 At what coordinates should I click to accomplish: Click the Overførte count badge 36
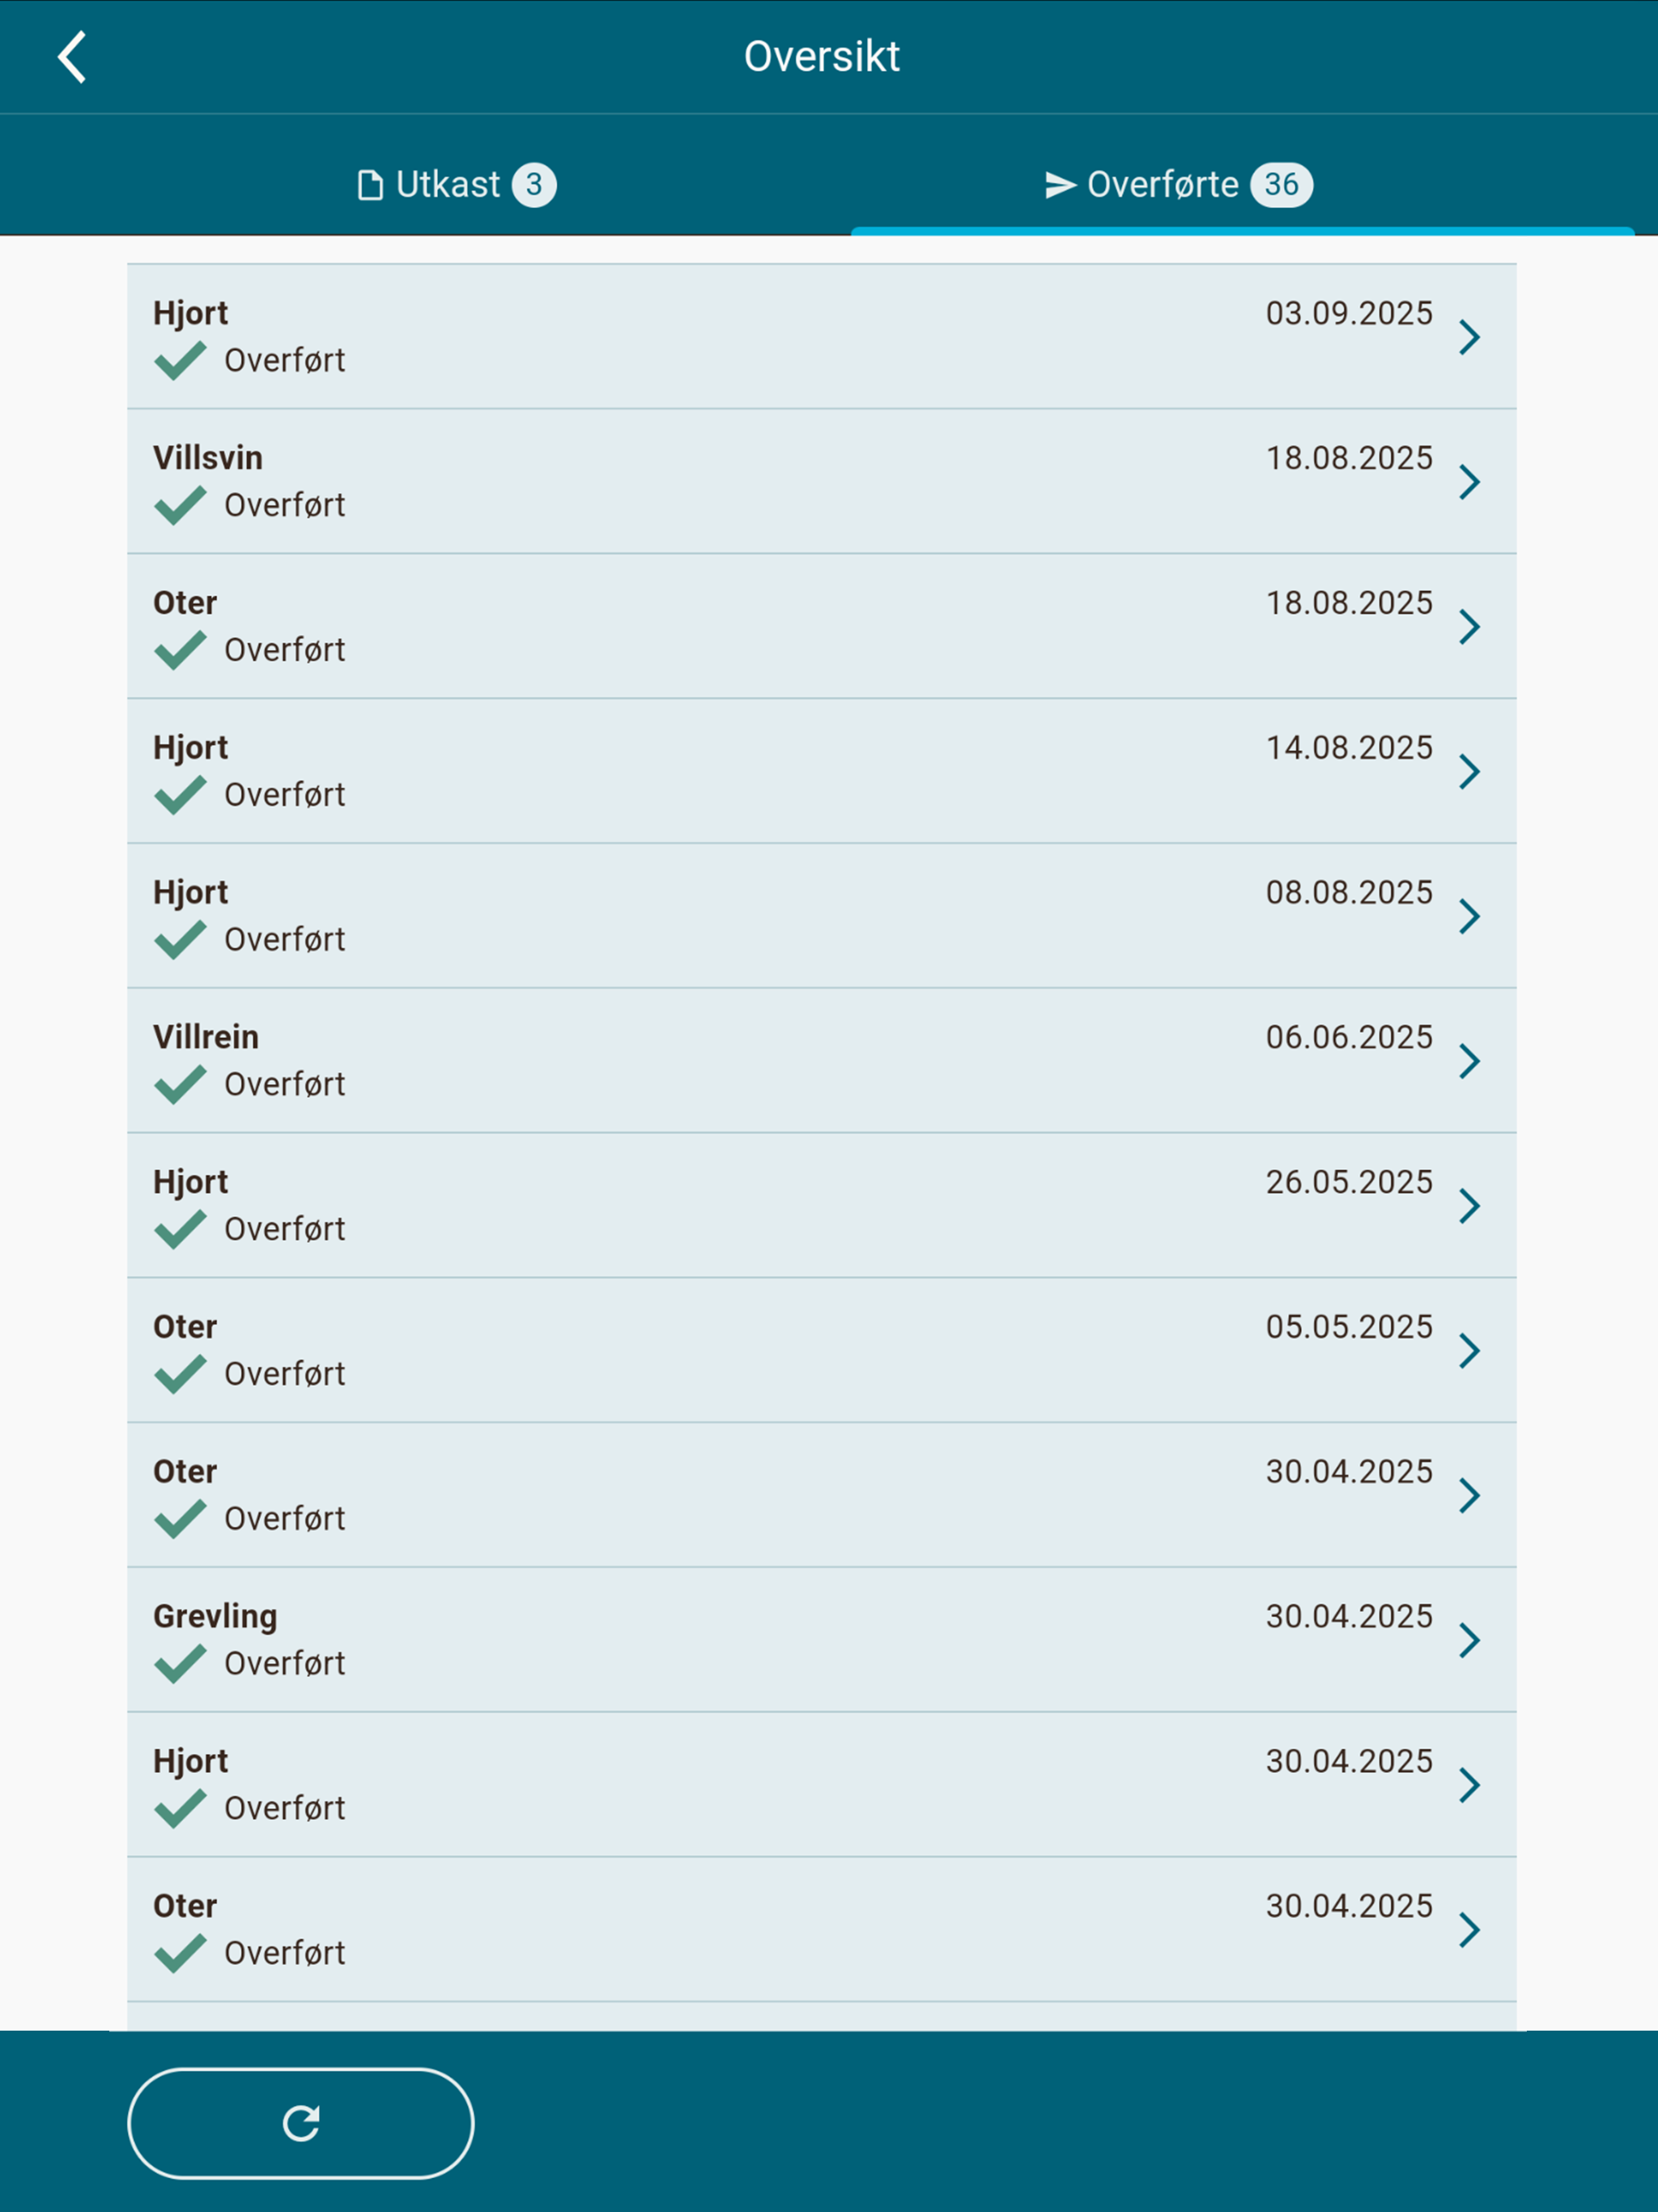coord(1281,185)
